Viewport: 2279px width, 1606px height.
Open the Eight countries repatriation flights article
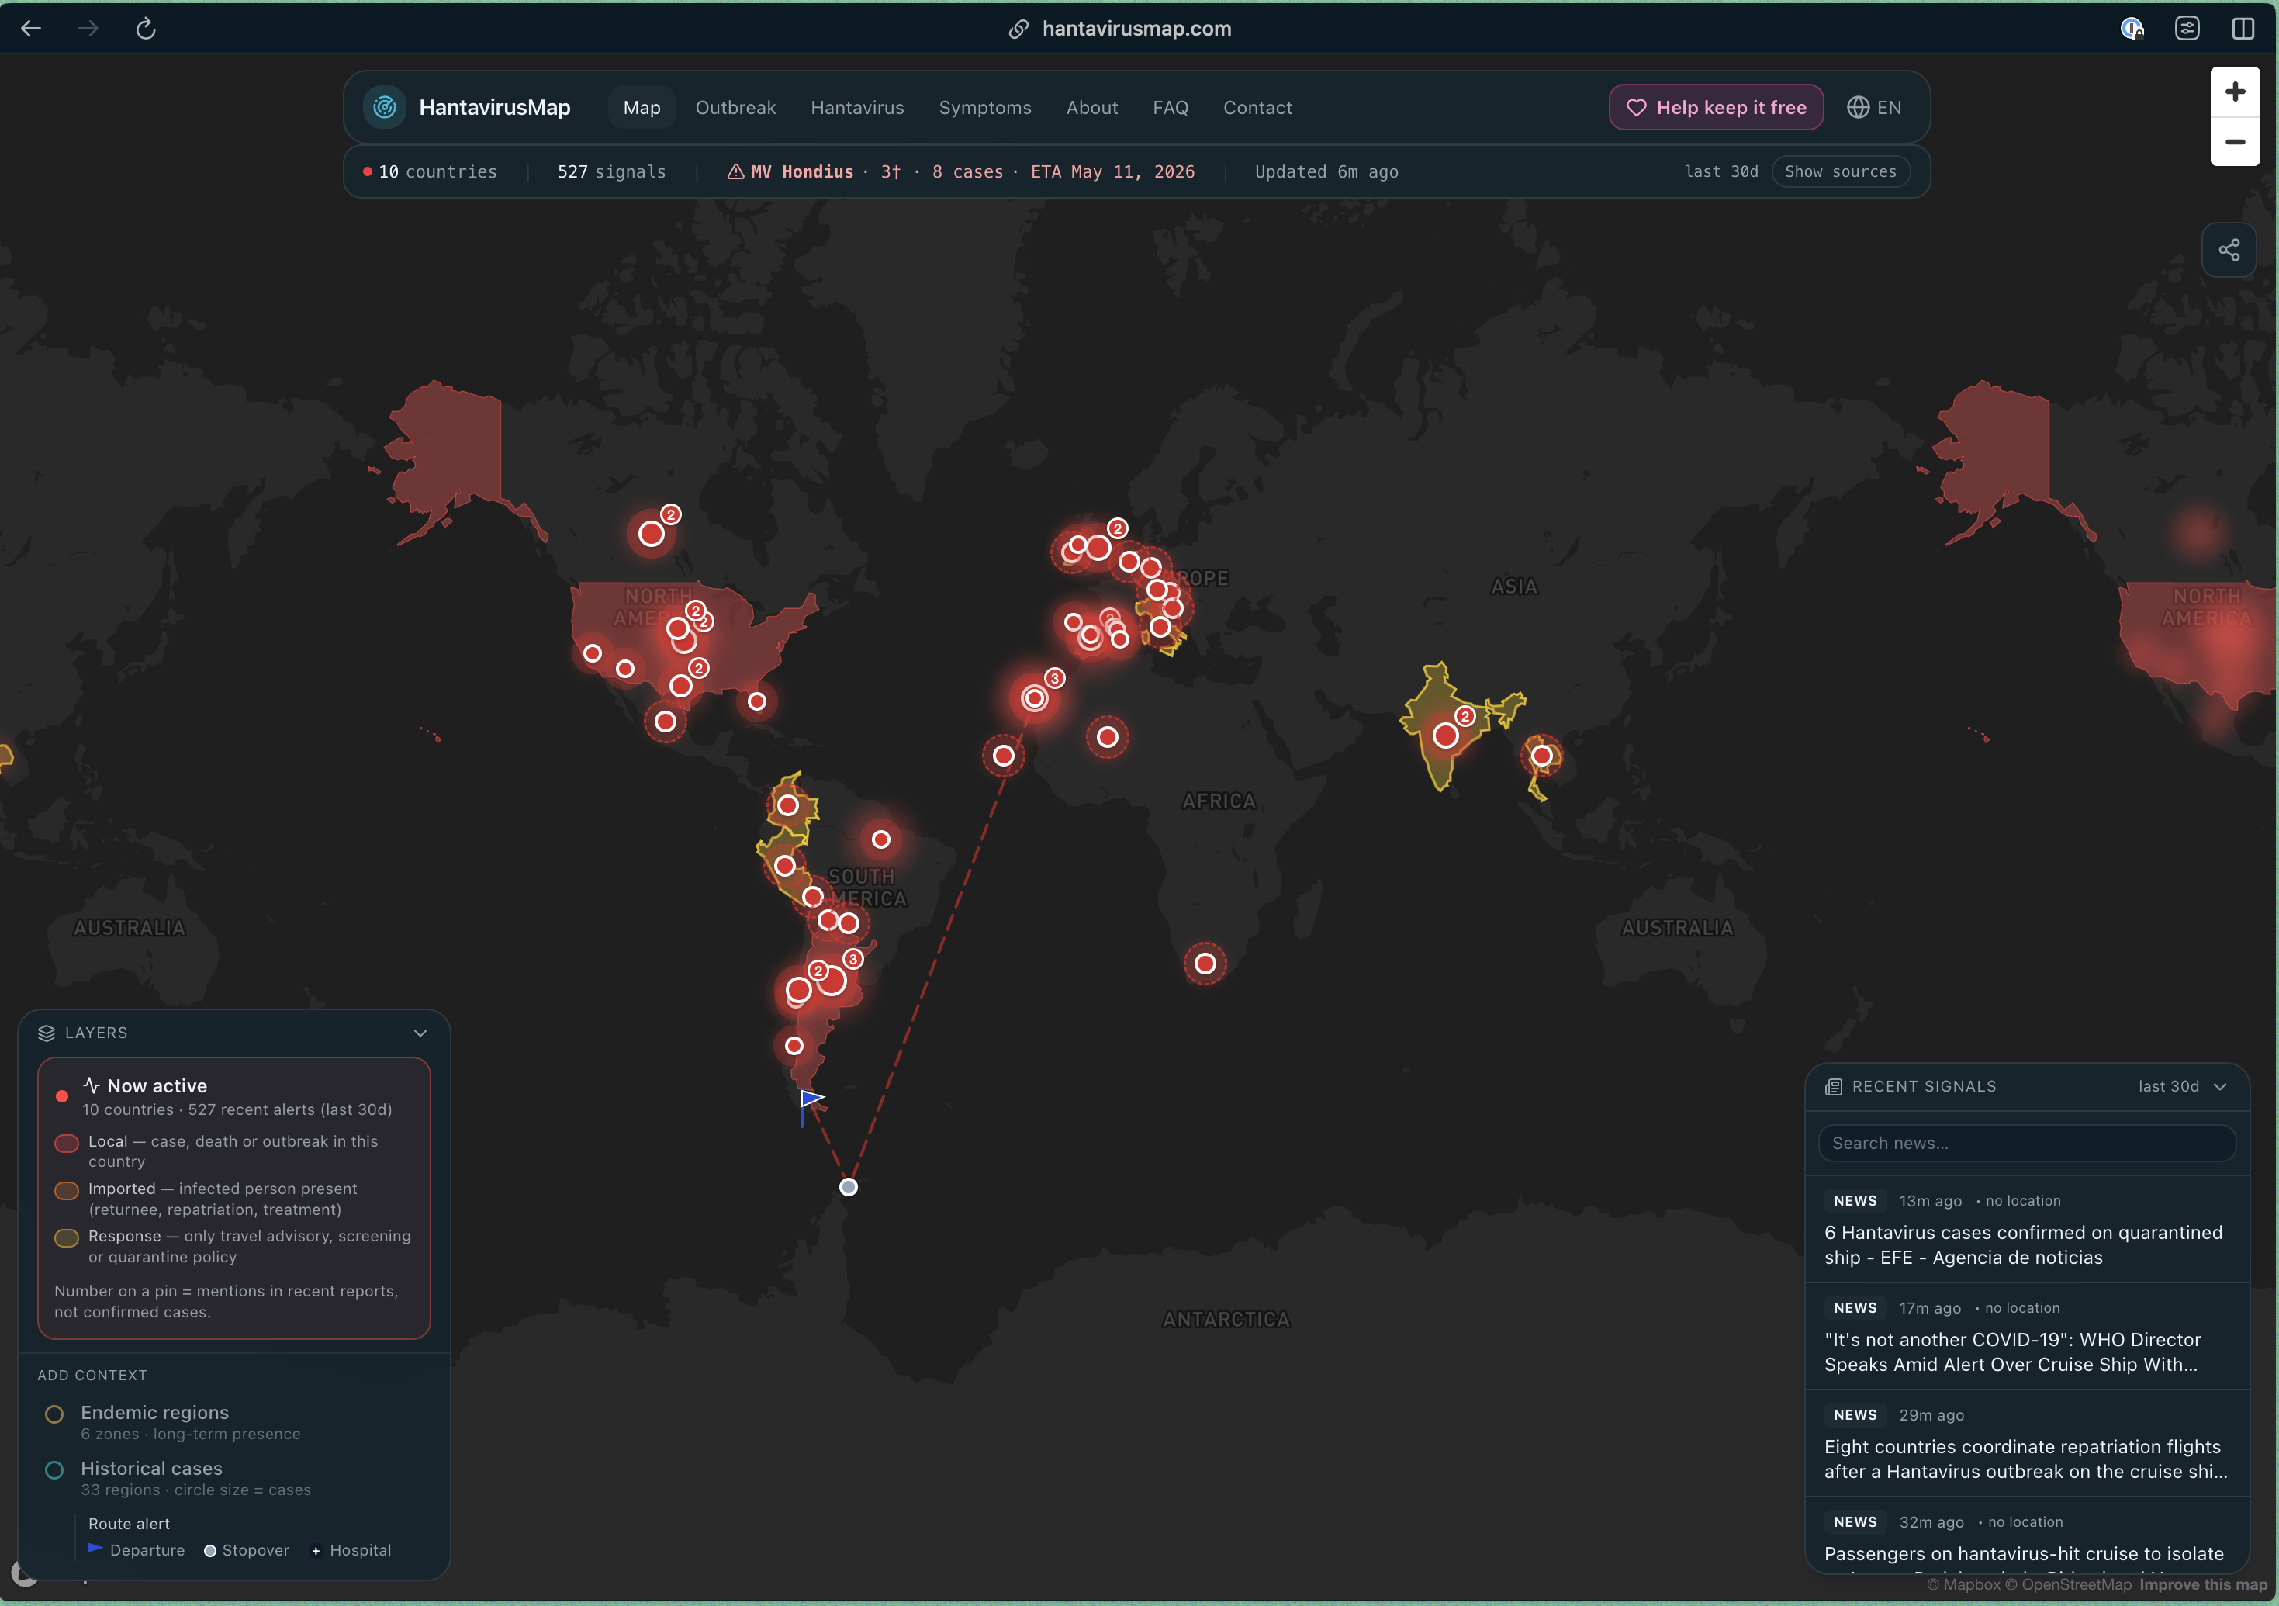[2026, 1443]
